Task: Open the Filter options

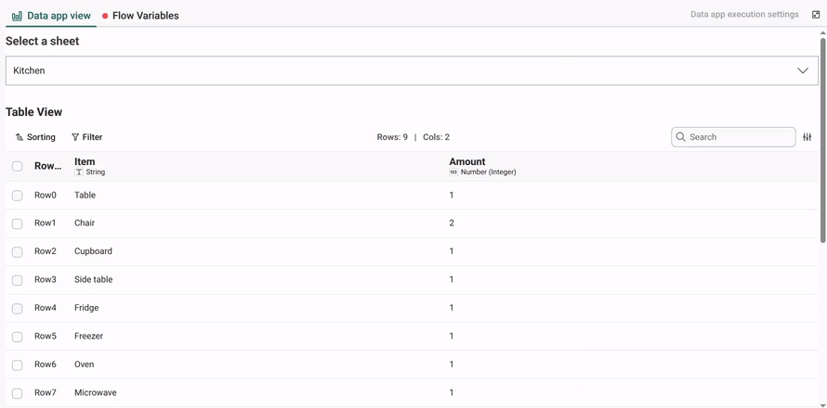Action: pos(87,137)
